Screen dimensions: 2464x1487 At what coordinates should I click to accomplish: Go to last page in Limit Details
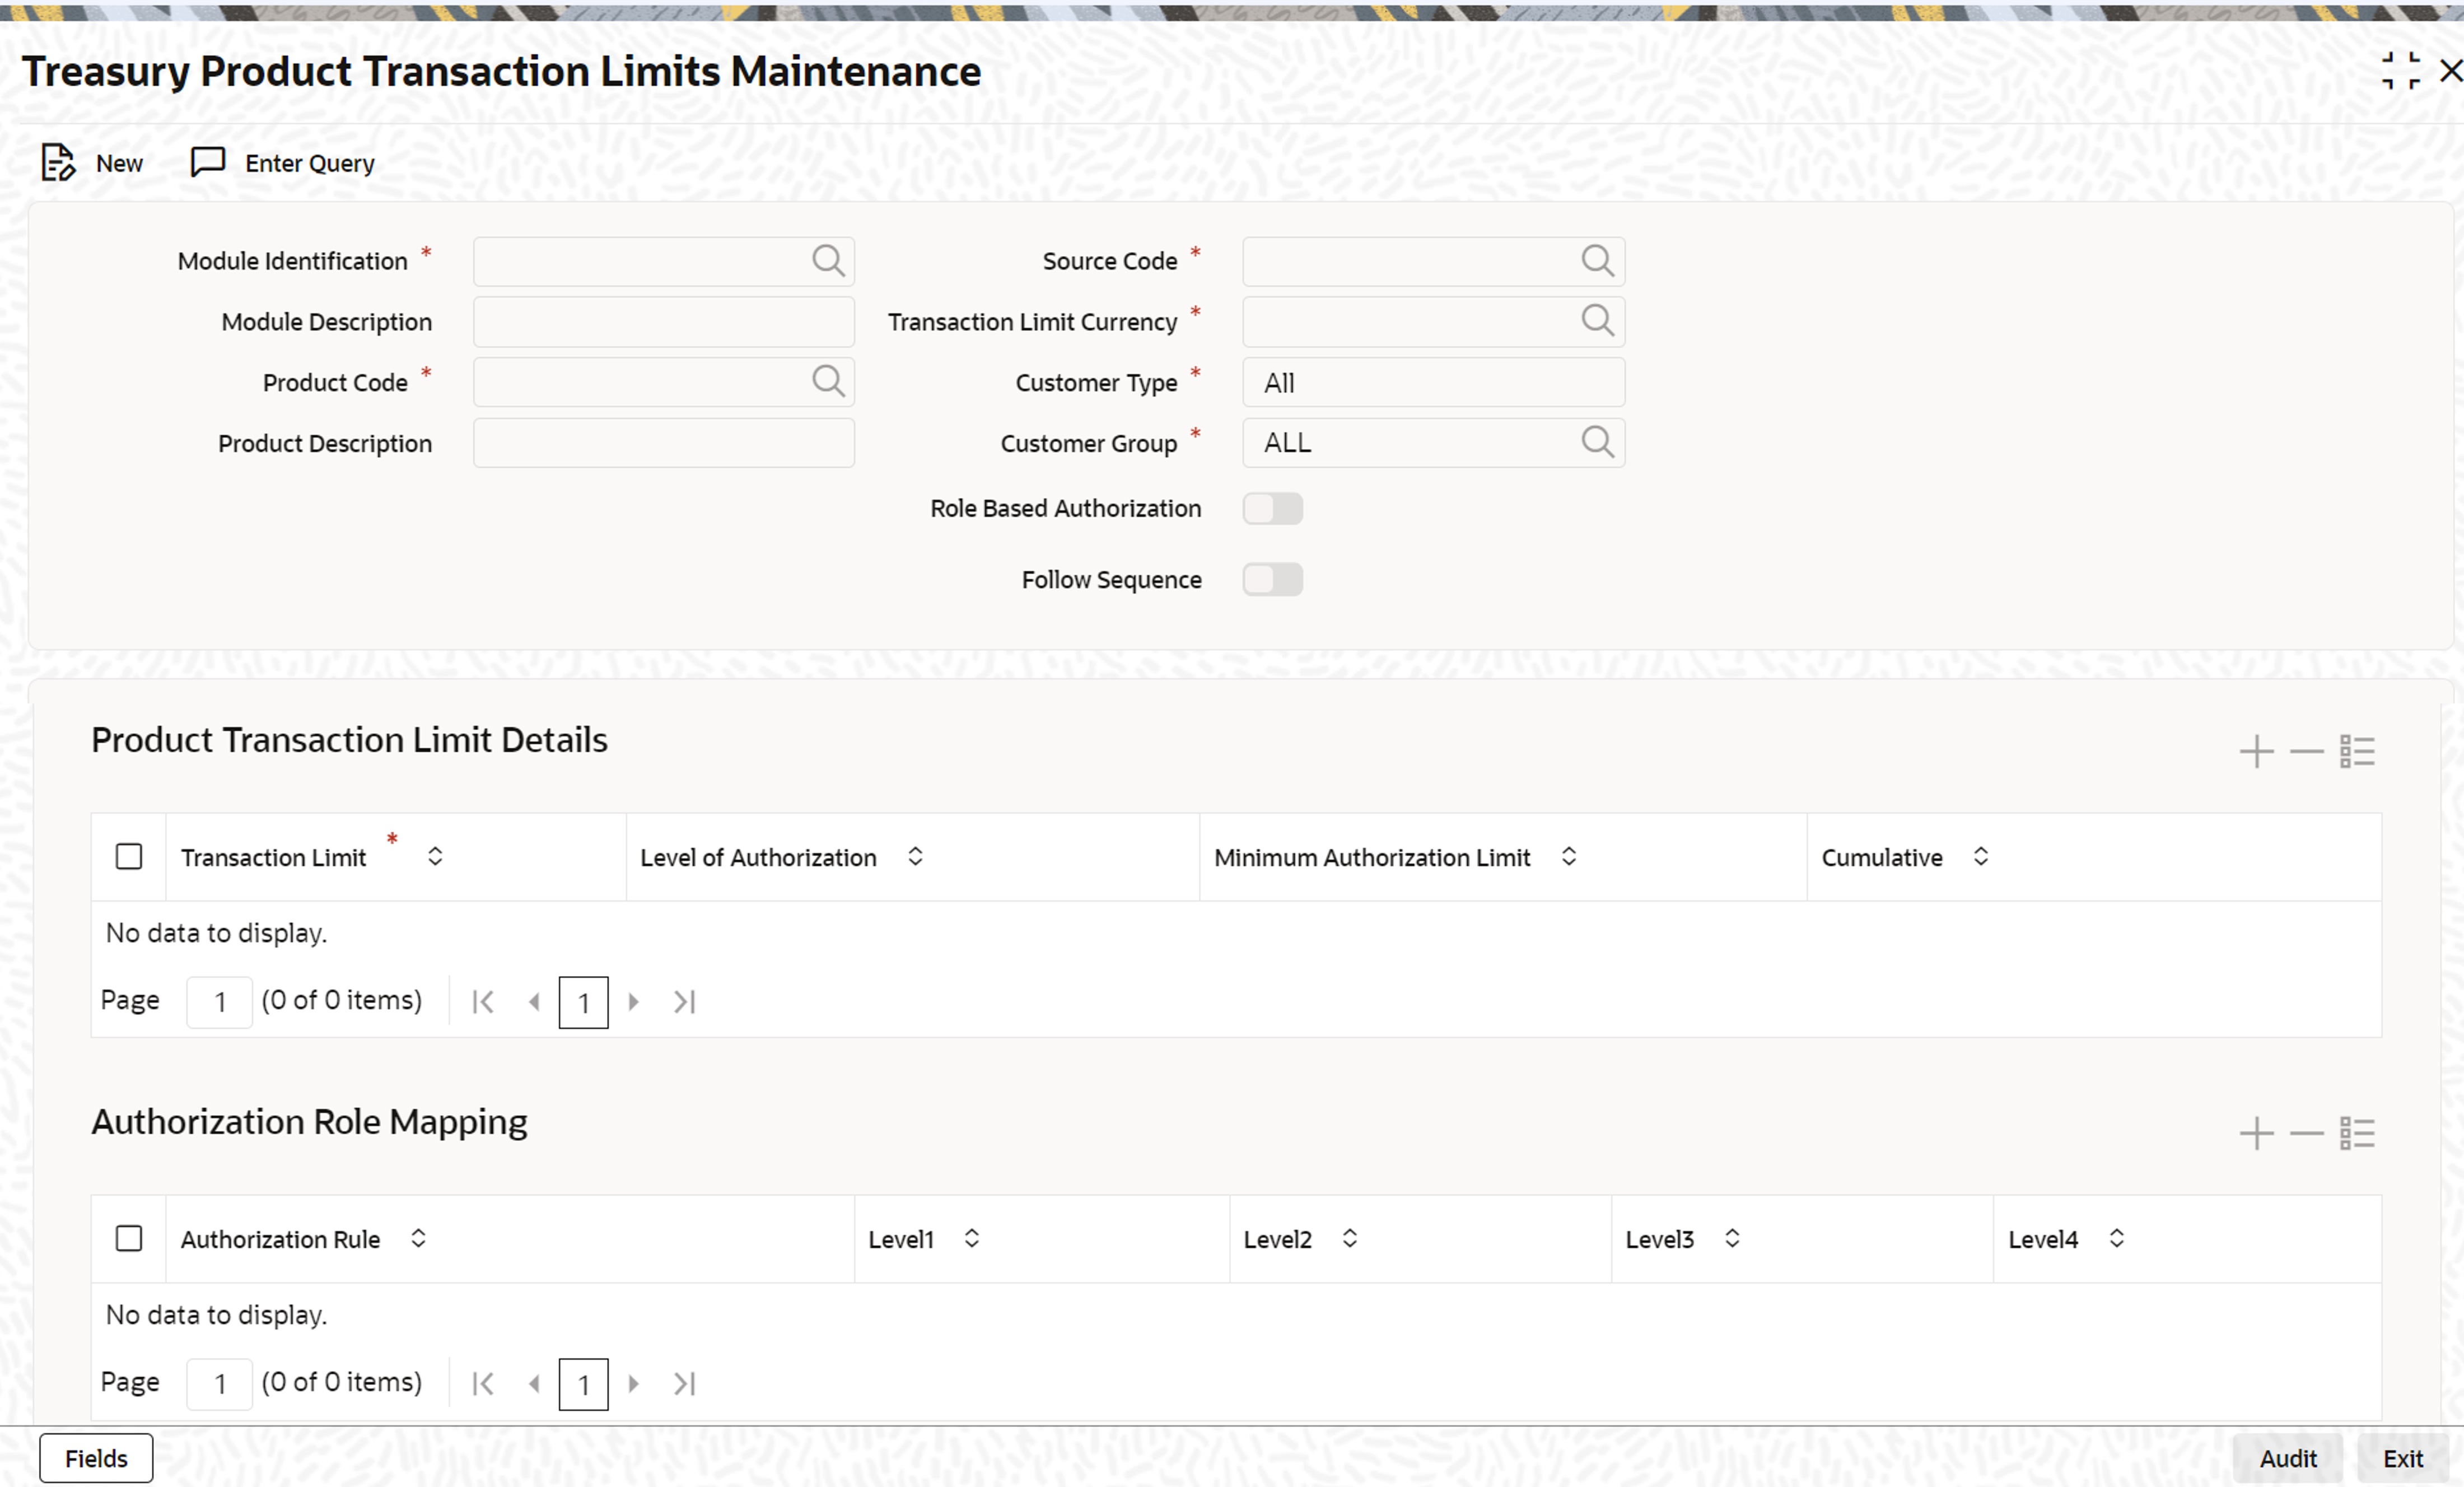684,1001
